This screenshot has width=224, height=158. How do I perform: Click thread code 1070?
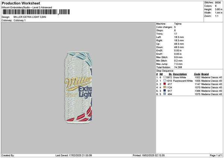point(197,88)
